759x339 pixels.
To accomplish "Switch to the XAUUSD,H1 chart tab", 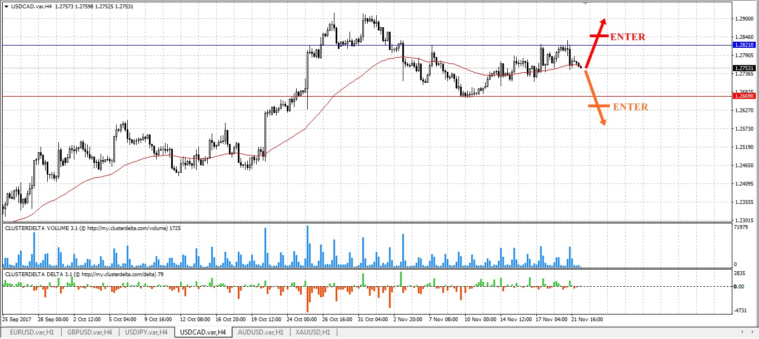I will (x=312, y=332).
